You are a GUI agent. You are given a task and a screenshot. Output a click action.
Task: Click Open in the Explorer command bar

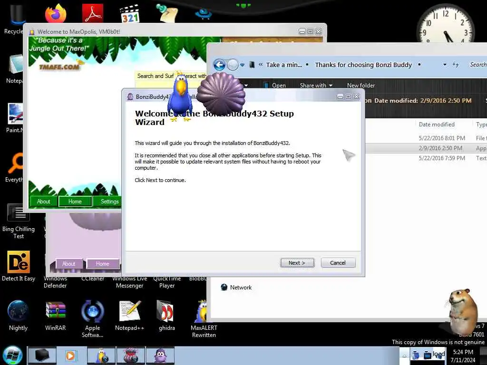point(275,86)
